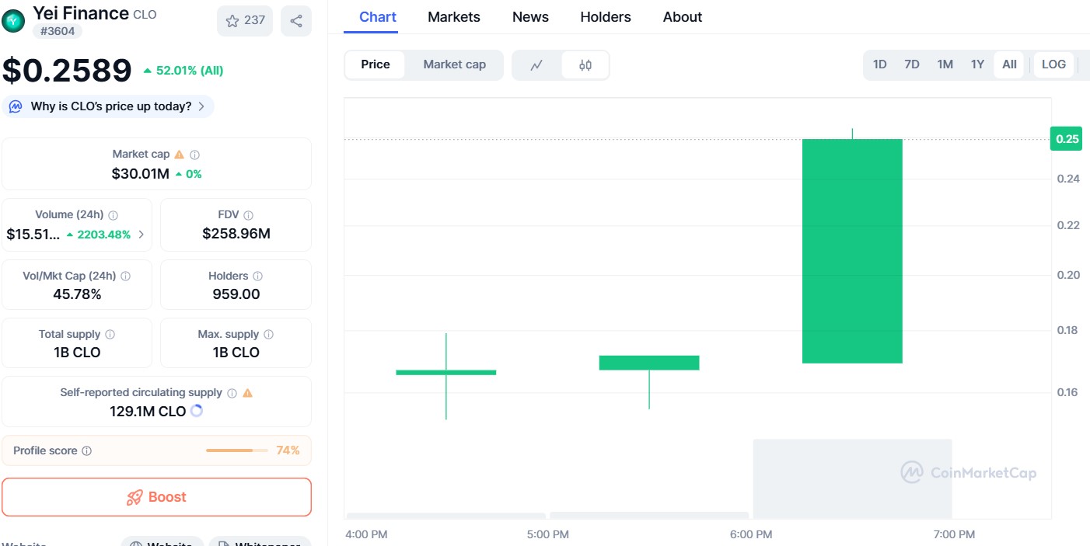Click Profile score info icon
Viewport: 1090px width, 546px height.
point(87,450)
